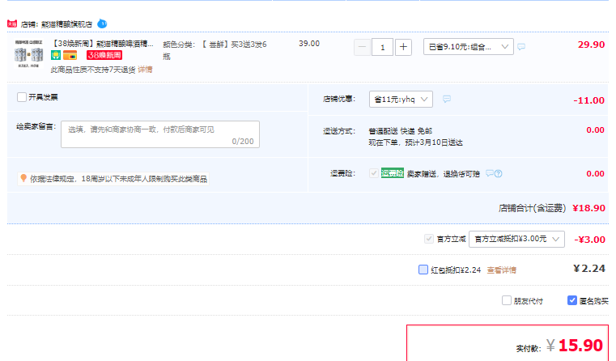The height and width of the screenshot is (361, 616).
Task: Click the store name 熊猫精酿旗舰店
Action: coord(66,24)
